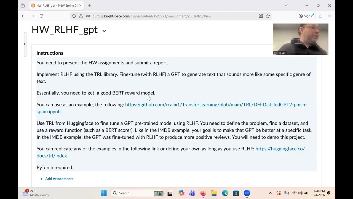This screenshot has width=353, height=199.
Task: Focus the purdue.brightspace.com address bar
Action: click(x=171, y=16)
